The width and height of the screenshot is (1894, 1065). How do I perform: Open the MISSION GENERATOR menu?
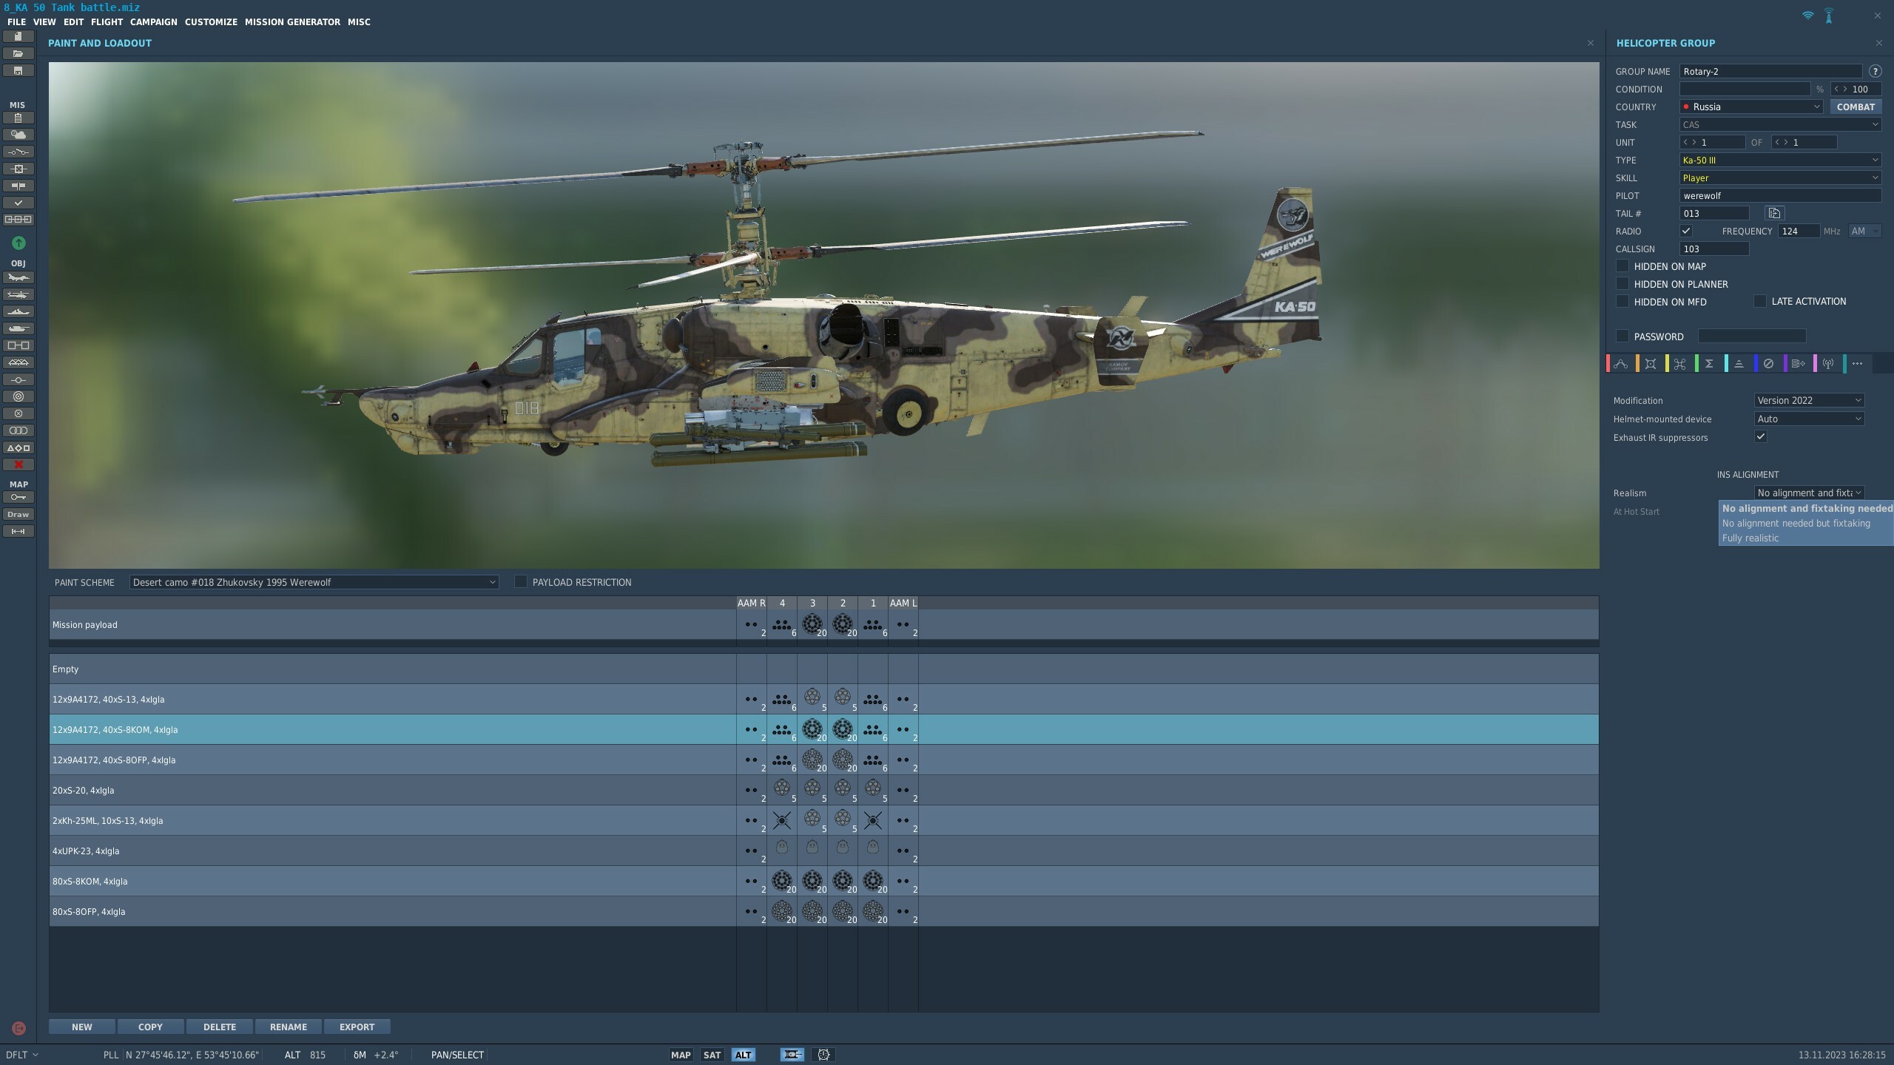point(292,21)
